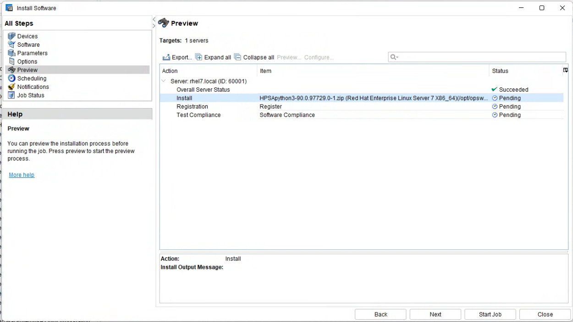Image resolution: width=573 pixels, height=322 pixels.
Task: Click the Export icon in toolbar
Action: (x=166, y=57)
